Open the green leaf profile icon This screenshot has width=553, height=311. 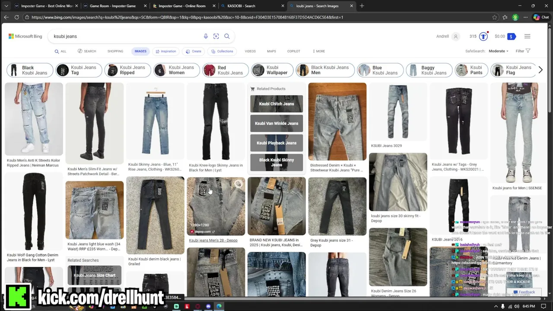click(x=515, y=17)
